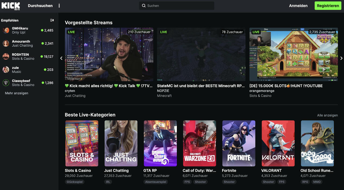Open stream title '[DE] 15.000€ SLOTS'
The height and width of the screenshot is (190, 344).
[x=286, y=86]
